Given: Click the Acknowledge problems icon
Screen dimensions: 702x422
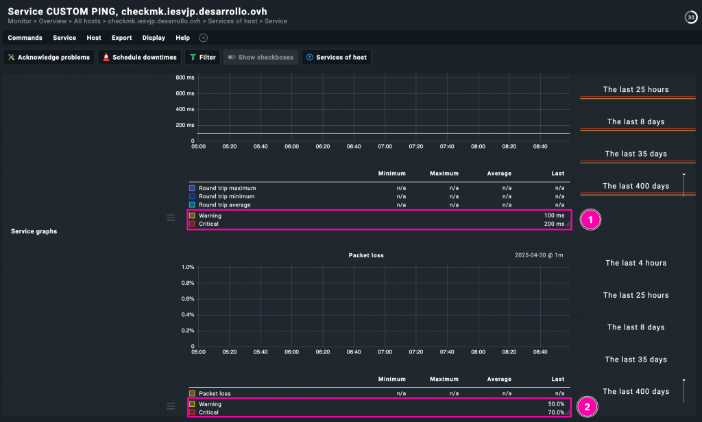Looking at the screenshot, I should (x=11, y=58).
